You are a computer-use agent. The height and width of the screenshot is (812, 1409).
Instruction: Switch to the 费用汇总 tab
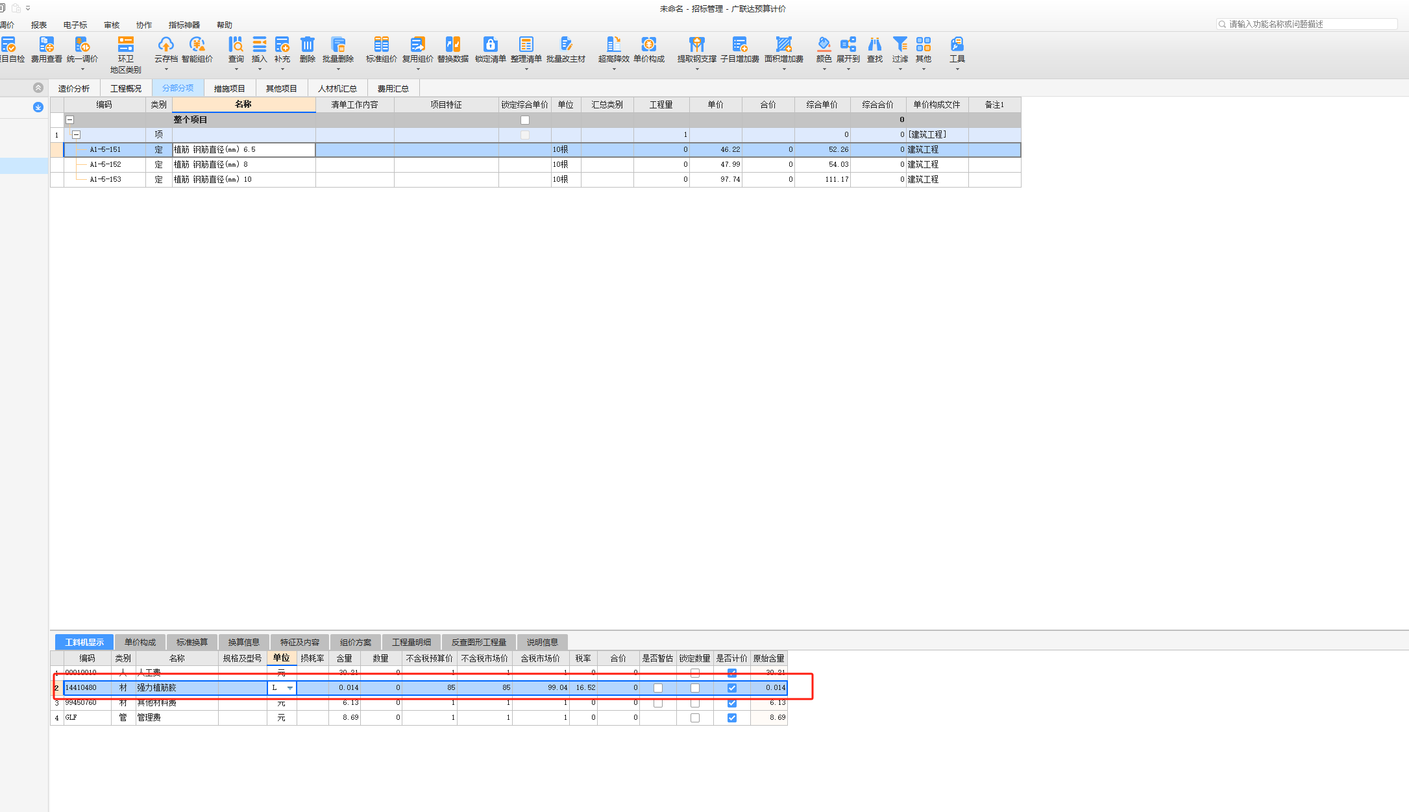pos(393,88)
